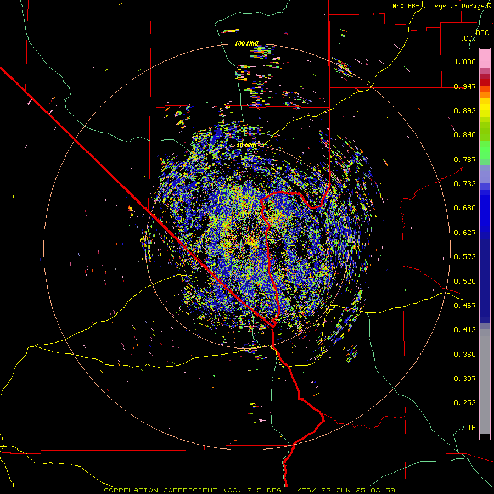Click the [CC] legend header
Viewport: 494px width, 494px height.
tap(468, 38)
